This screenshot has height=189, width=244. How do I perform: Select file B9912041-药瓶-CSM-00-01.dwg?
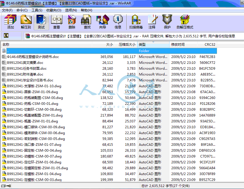(33, 104)
